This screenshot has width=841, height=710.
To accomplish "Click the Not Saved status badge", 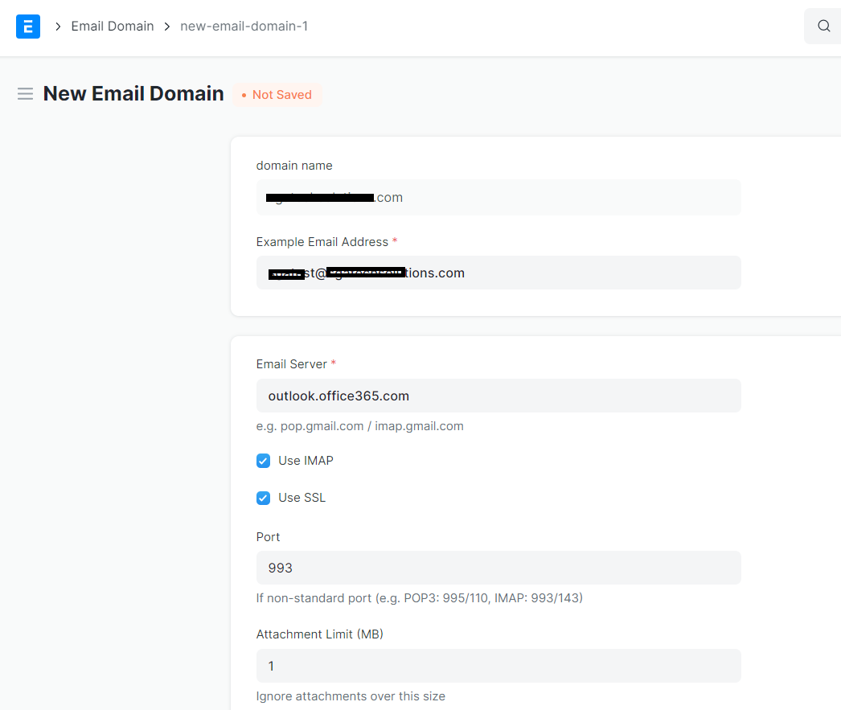I will [277, 94].
